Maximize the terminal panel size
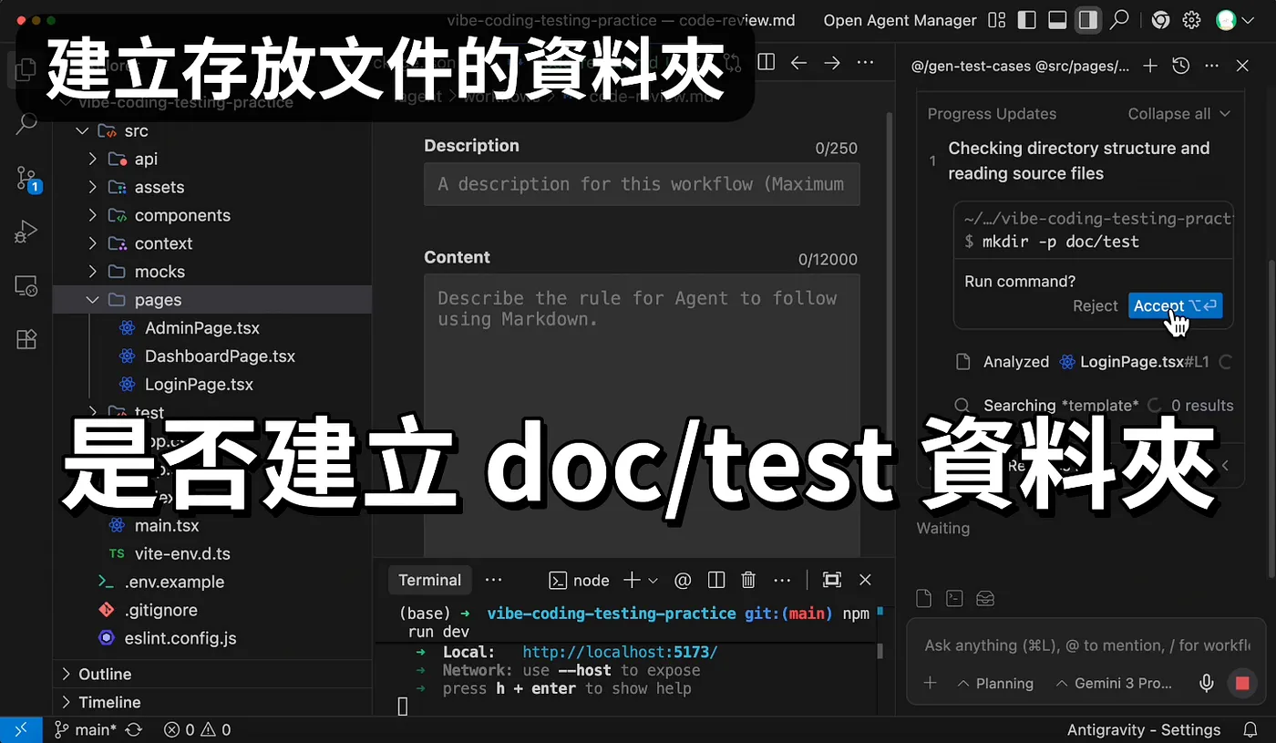Screen dimensions: 1276x743 click(831, 580)
